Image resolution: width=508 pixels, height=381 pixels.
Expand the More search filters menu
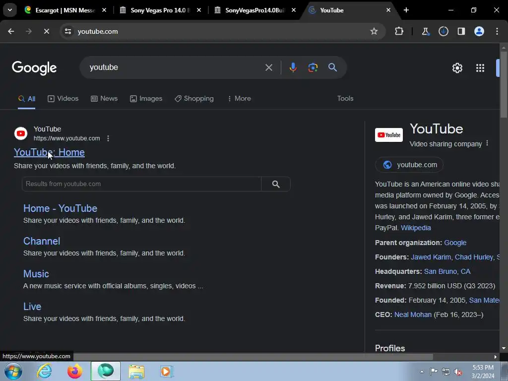click(239, 99)
